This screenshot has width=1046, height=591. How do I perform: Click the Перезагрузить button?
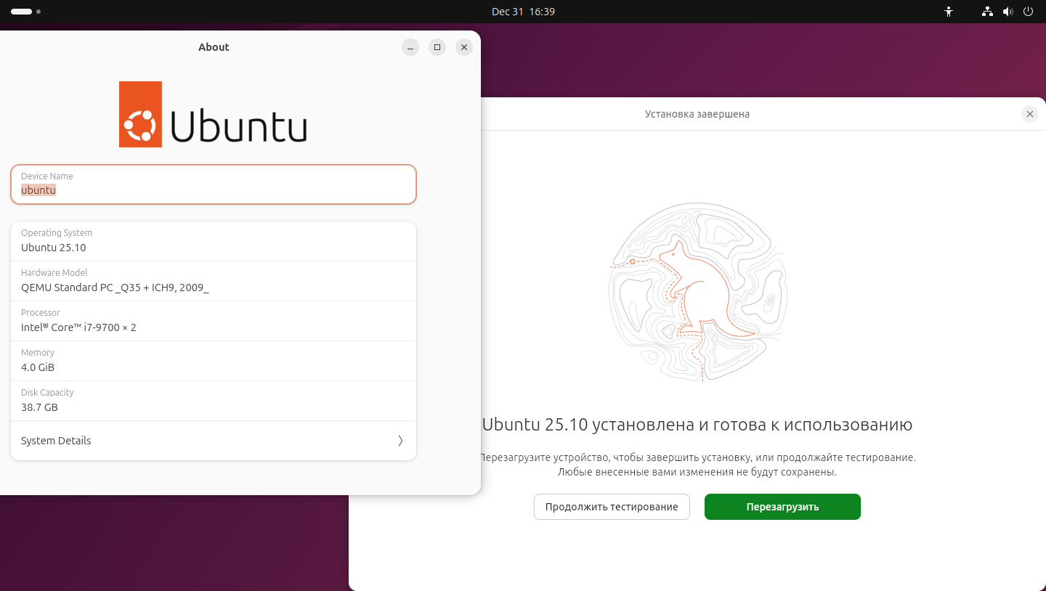[782, 507]
